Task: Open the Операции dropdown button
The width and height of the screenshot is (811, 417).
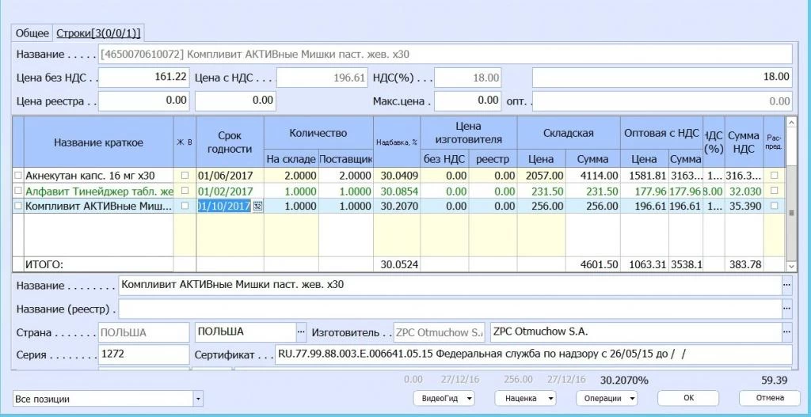Action: (607, 398)
